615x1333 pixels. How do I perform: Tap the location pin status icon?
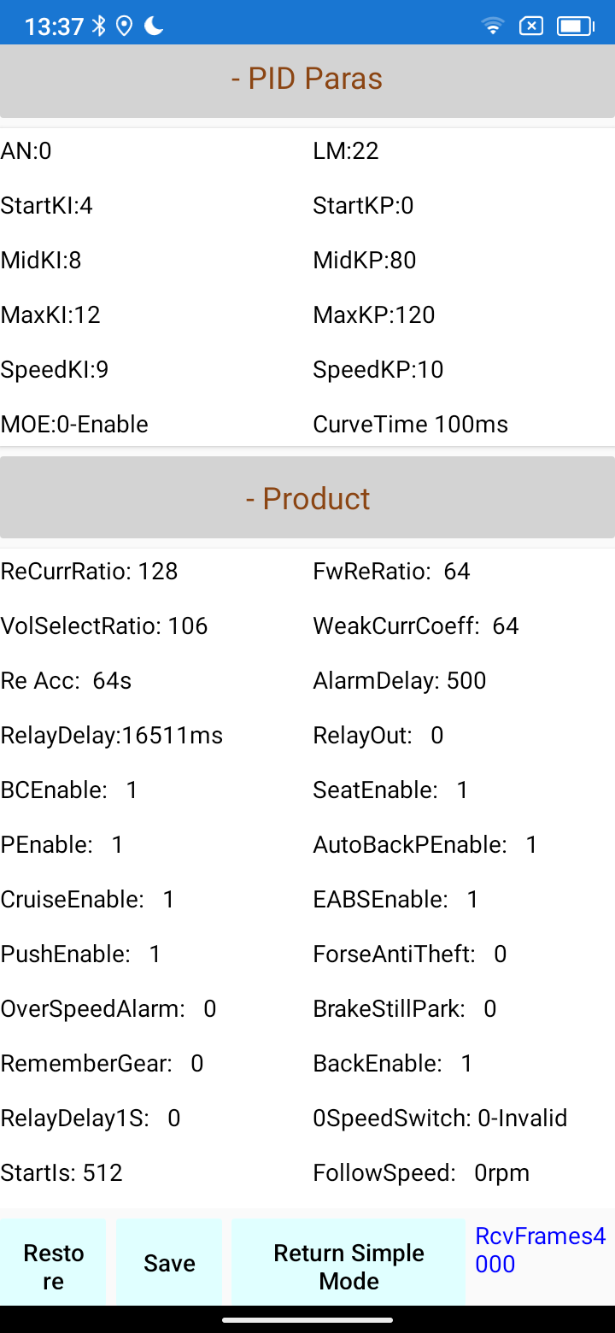[125, 26]
